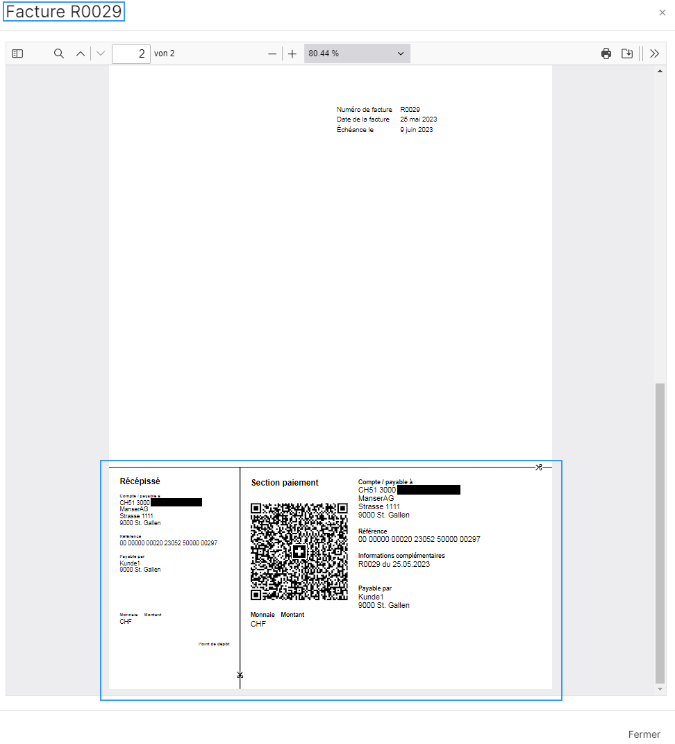
Task: Download the invoice PDF
Action: (627, 53)
